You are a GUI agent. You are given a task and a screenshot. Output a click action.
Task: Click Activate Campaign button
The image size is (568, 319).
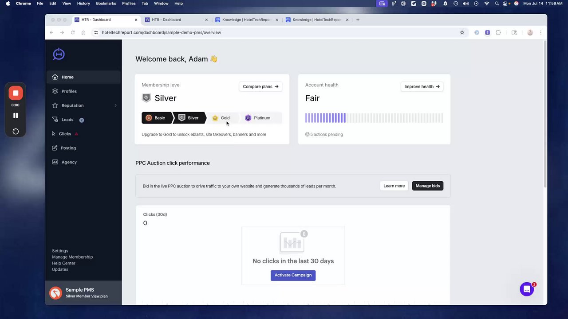pos(293,275)
